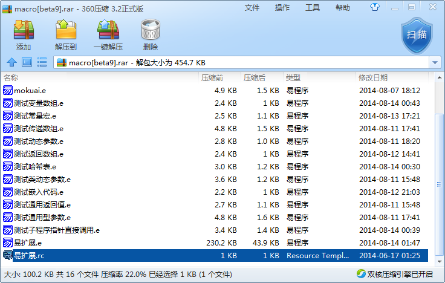Click the 230.2 KB size cell
This screenshot has height=283, width=445.
(x=221, y=243)
